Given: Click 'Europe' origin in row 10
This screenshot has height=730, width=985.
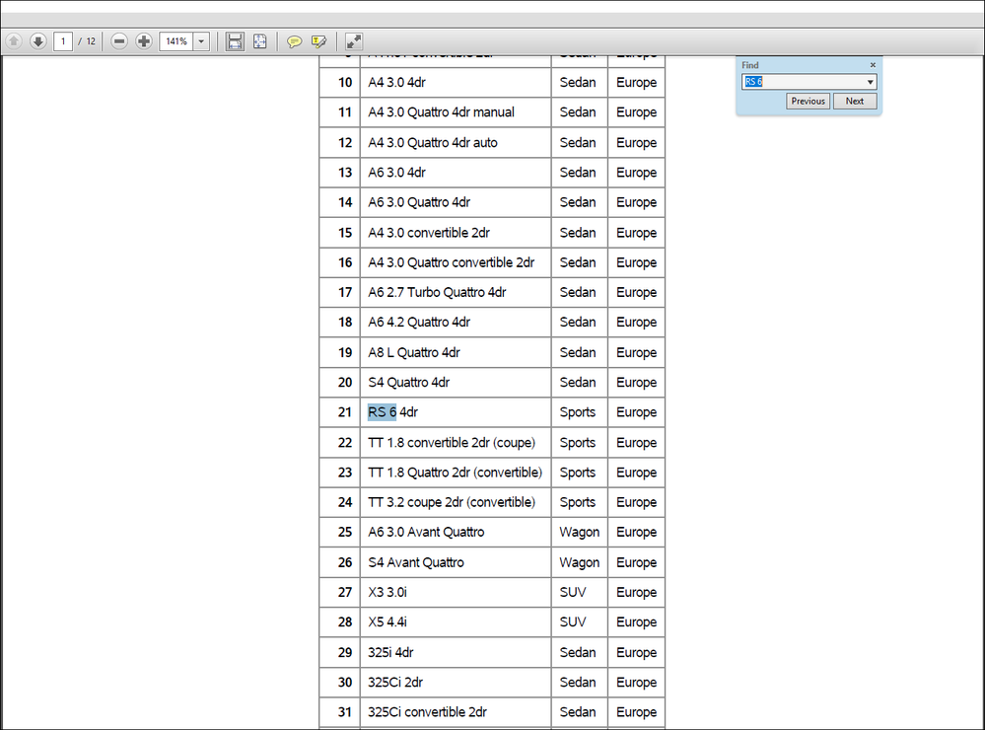Looking at the screenshot, I should pyautogui.click(x=636, y=82).
